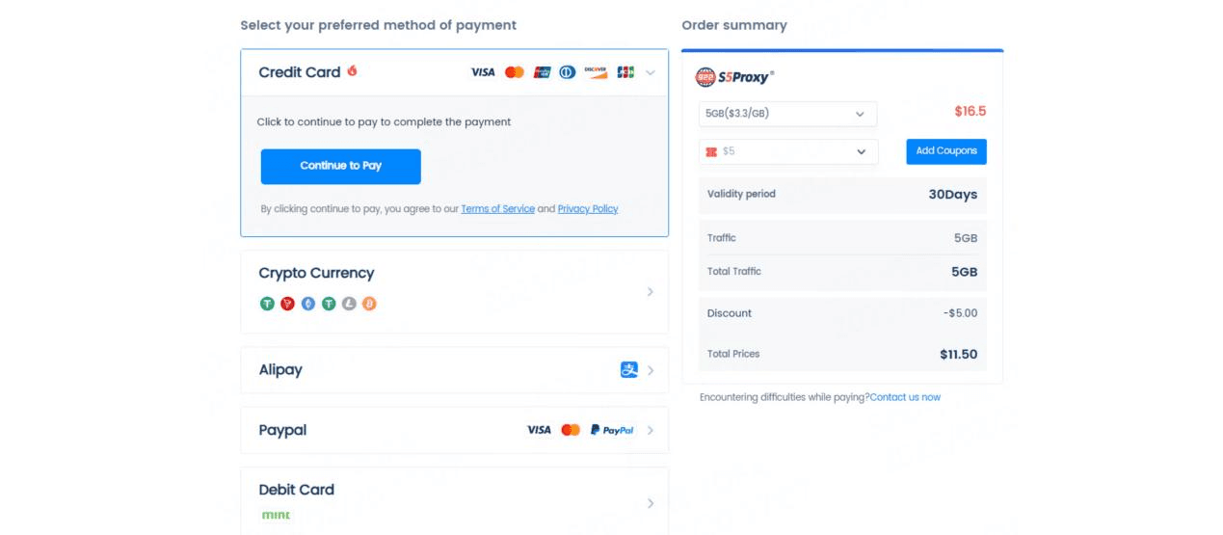Select the Alipay payment method
Image resolution: width=1223 pixels, height=535 pixels.
coord(454,370)
